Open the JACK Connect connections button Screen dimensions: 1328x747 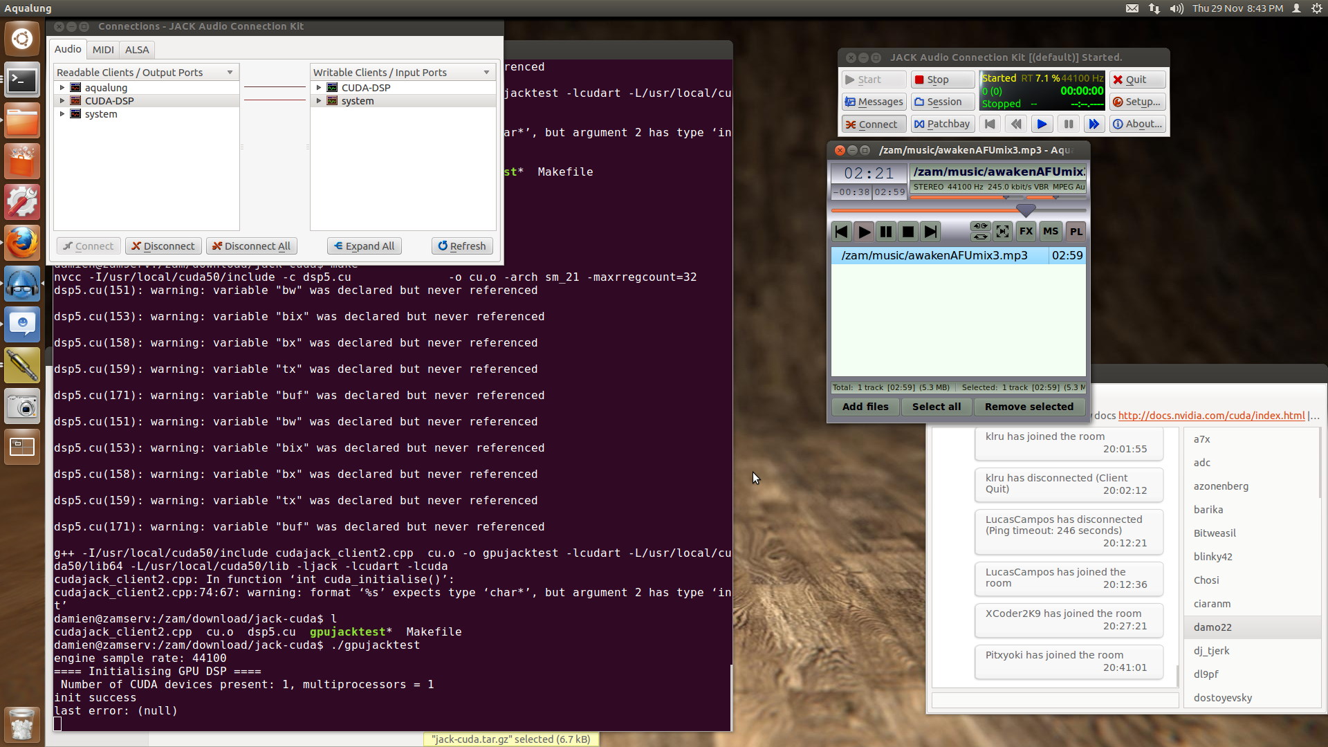point(874,124)
